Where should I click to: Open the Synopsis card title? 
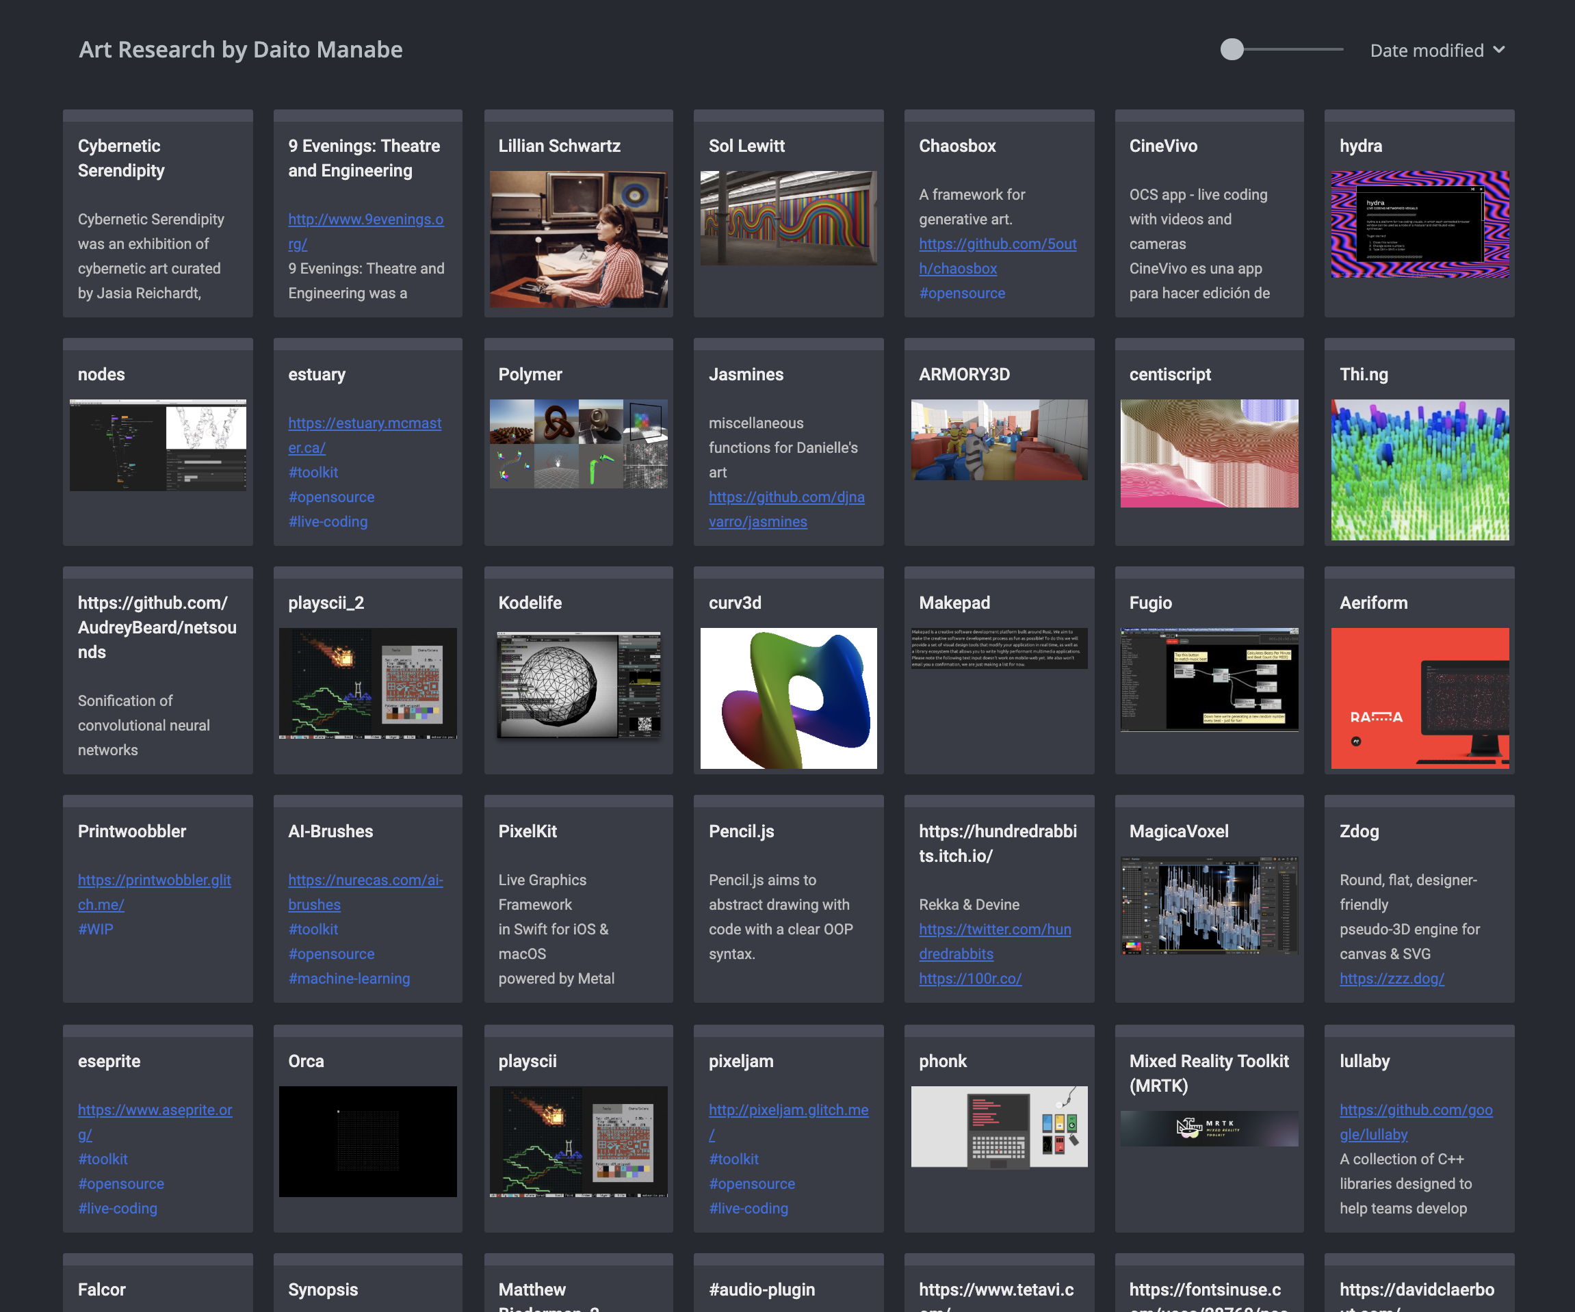(322, 1290)
